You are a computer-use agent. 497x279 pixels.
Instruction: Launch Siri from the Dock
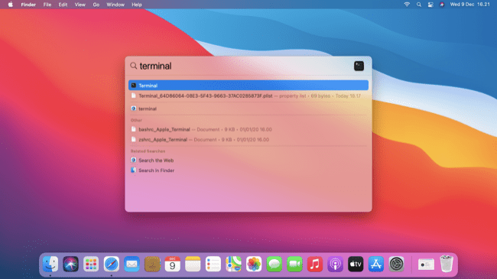tap(70, 264)
